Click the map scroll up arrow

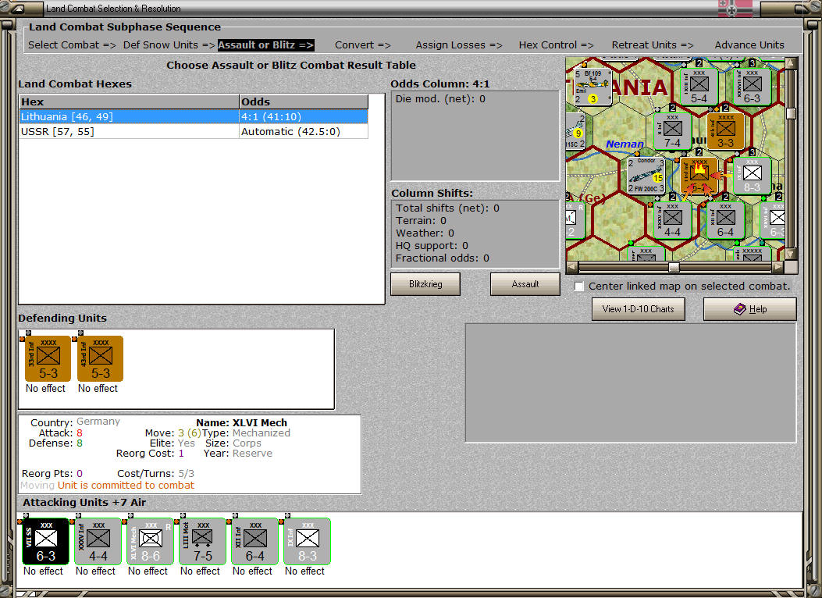pyautogui.click(x=792, y=63)
